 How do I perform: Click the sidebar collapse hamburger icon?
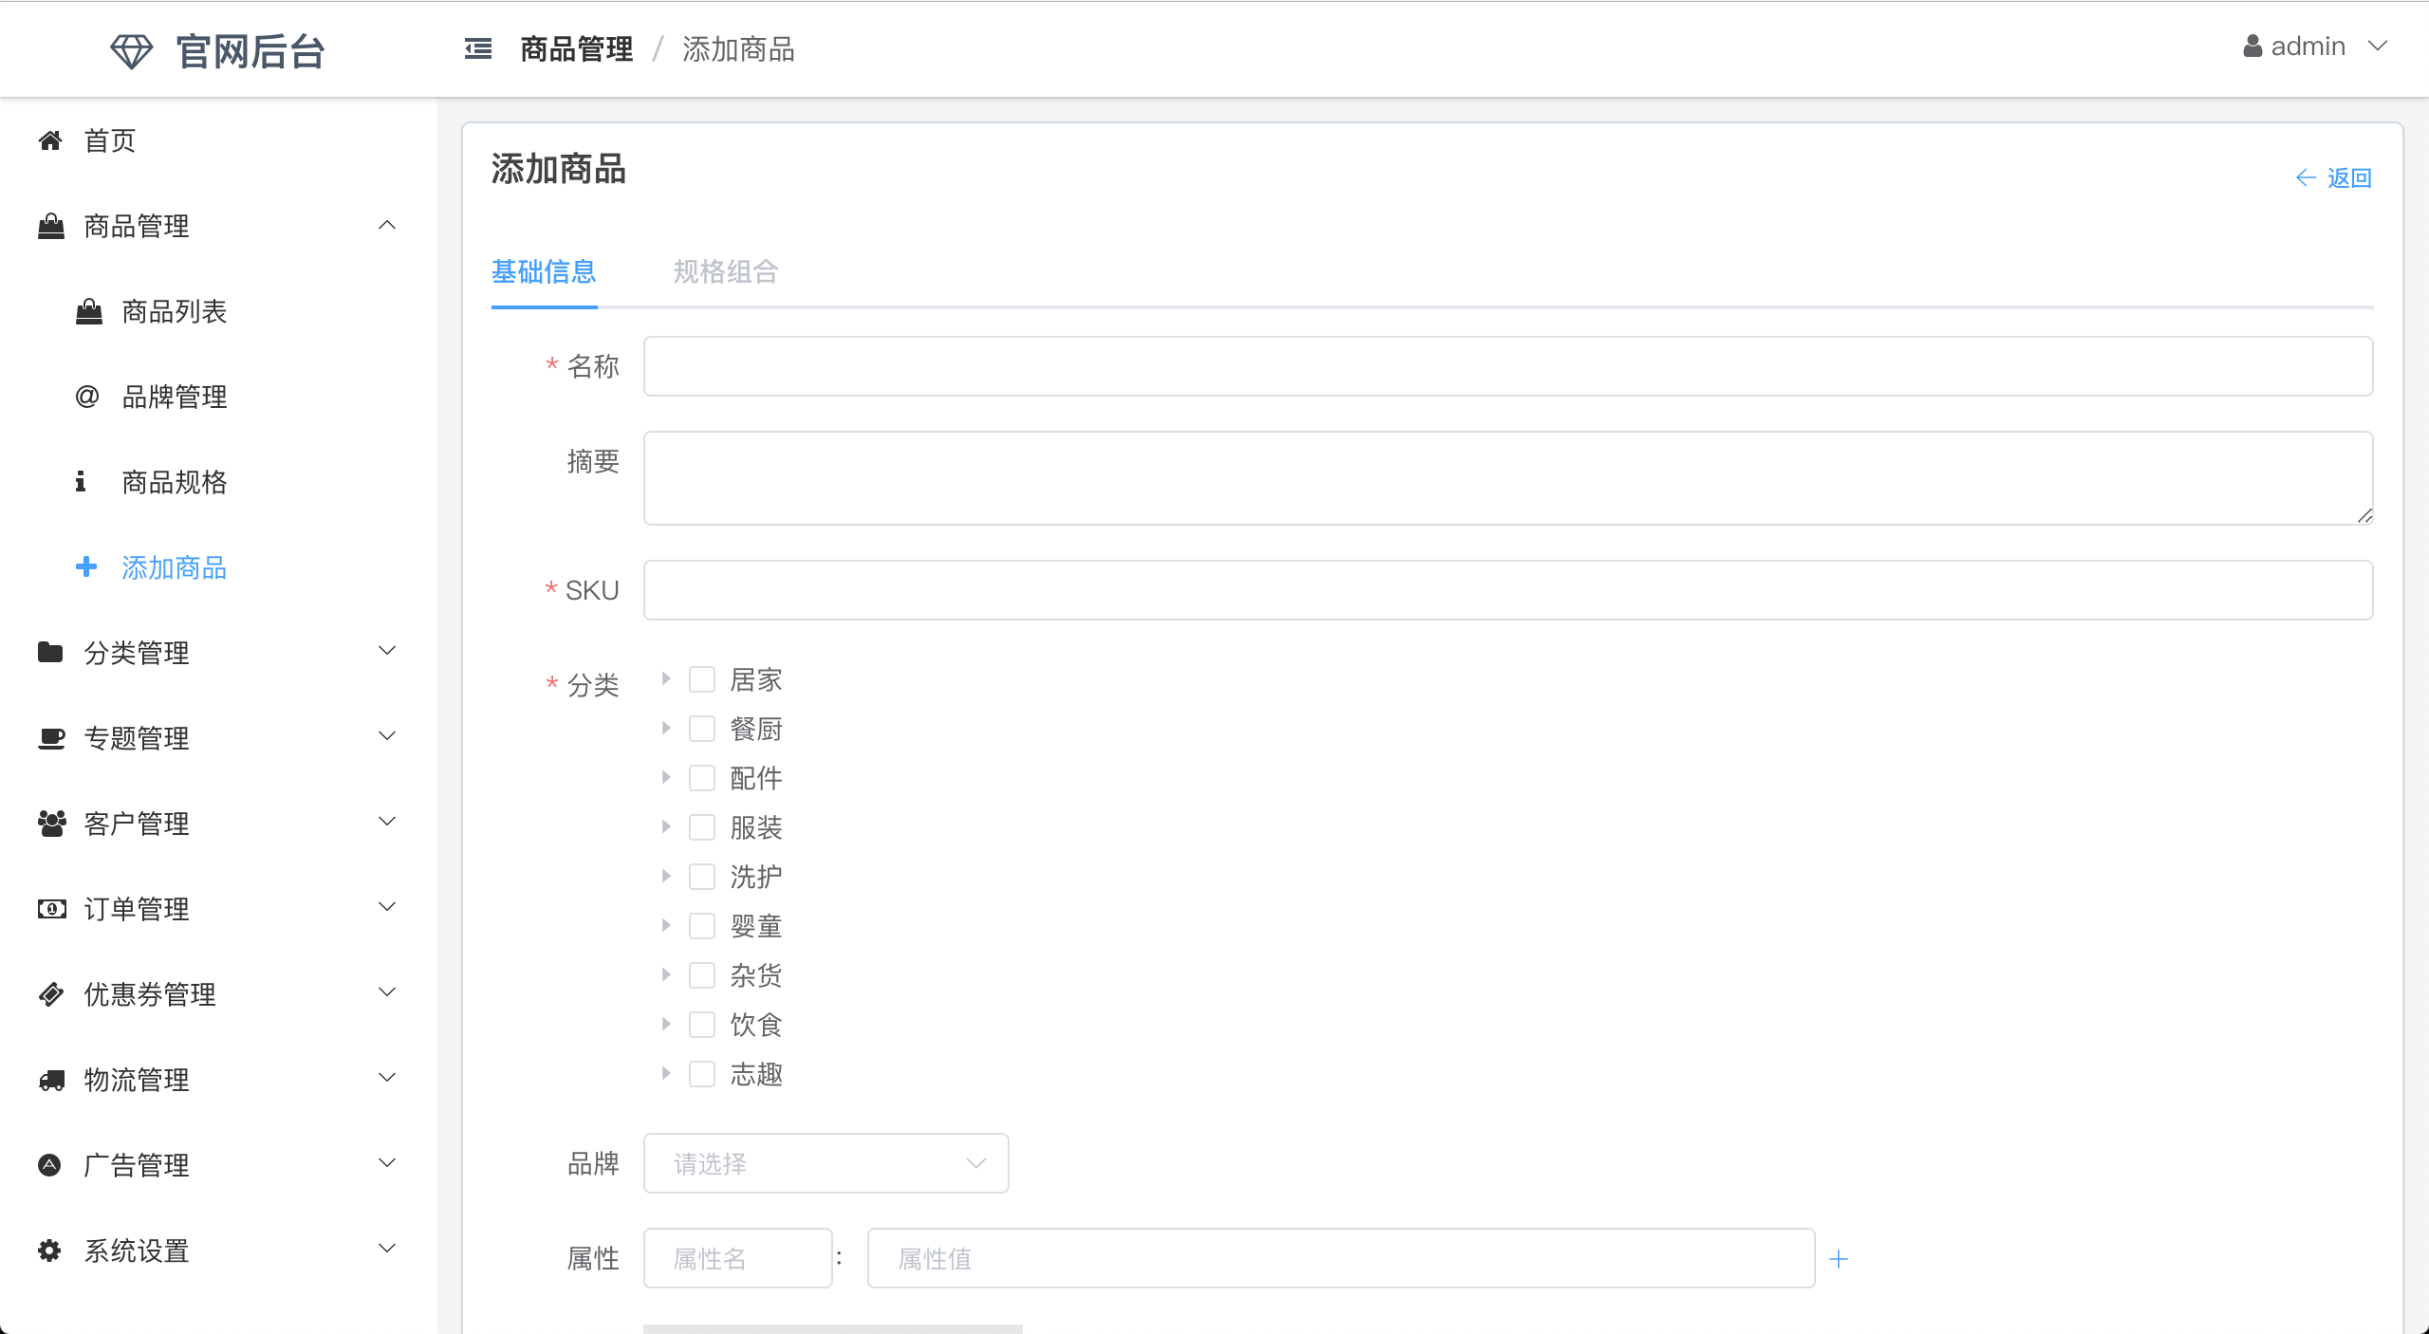pos(478,48)
